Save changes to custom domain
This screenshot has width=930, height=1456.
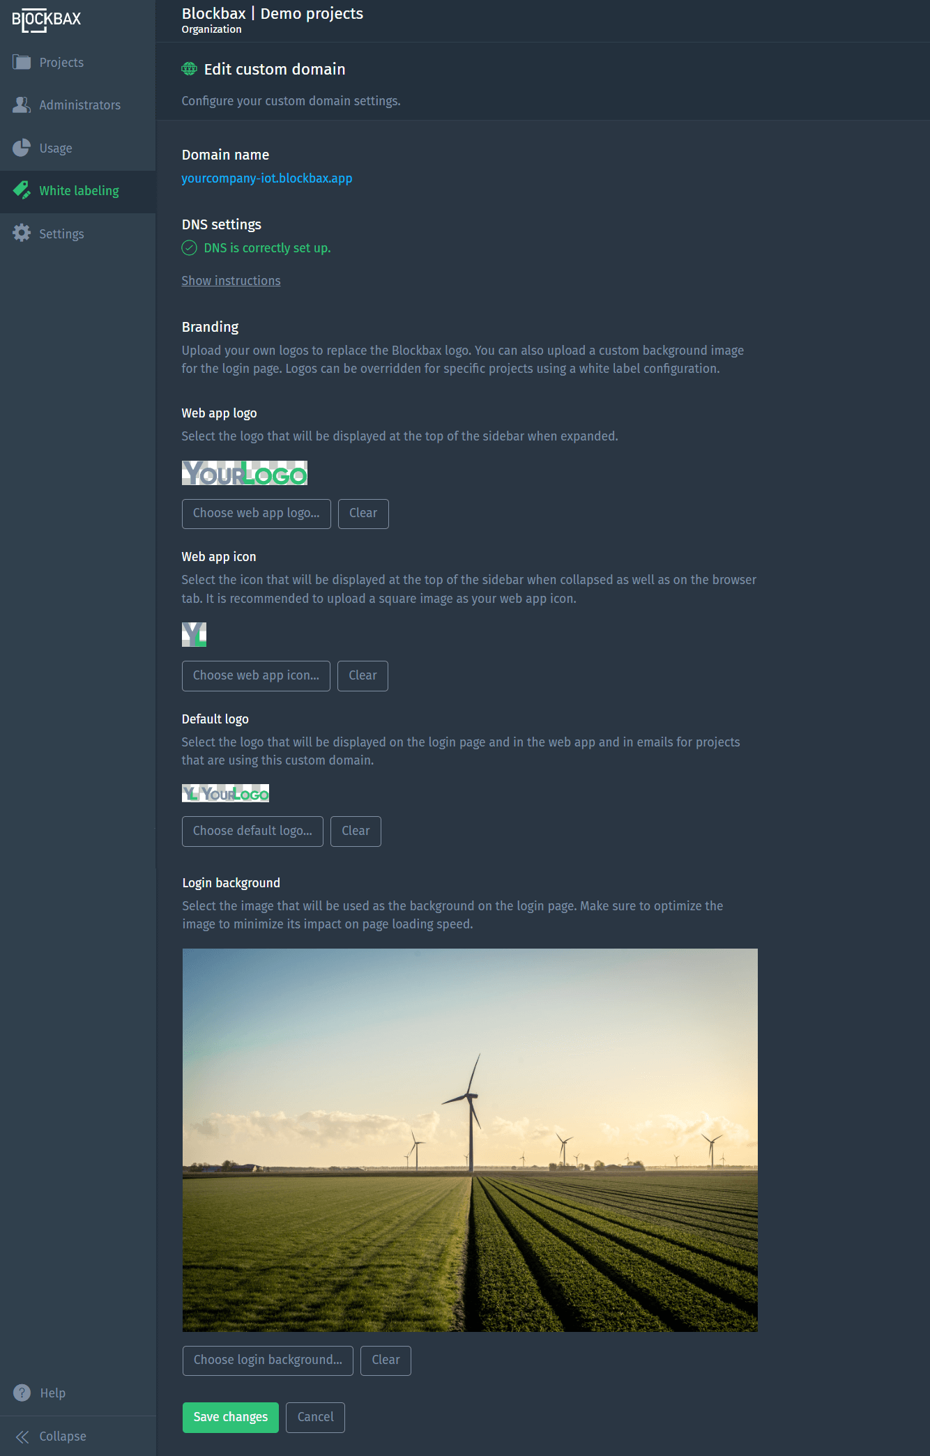tap(231, 1418)
